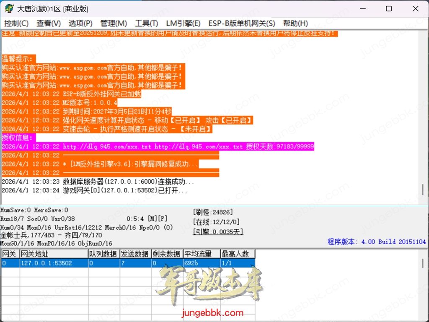This screenshot has height=322, width=429.
Task: Click the 网关地址 column header
Action: click(54, 254)
